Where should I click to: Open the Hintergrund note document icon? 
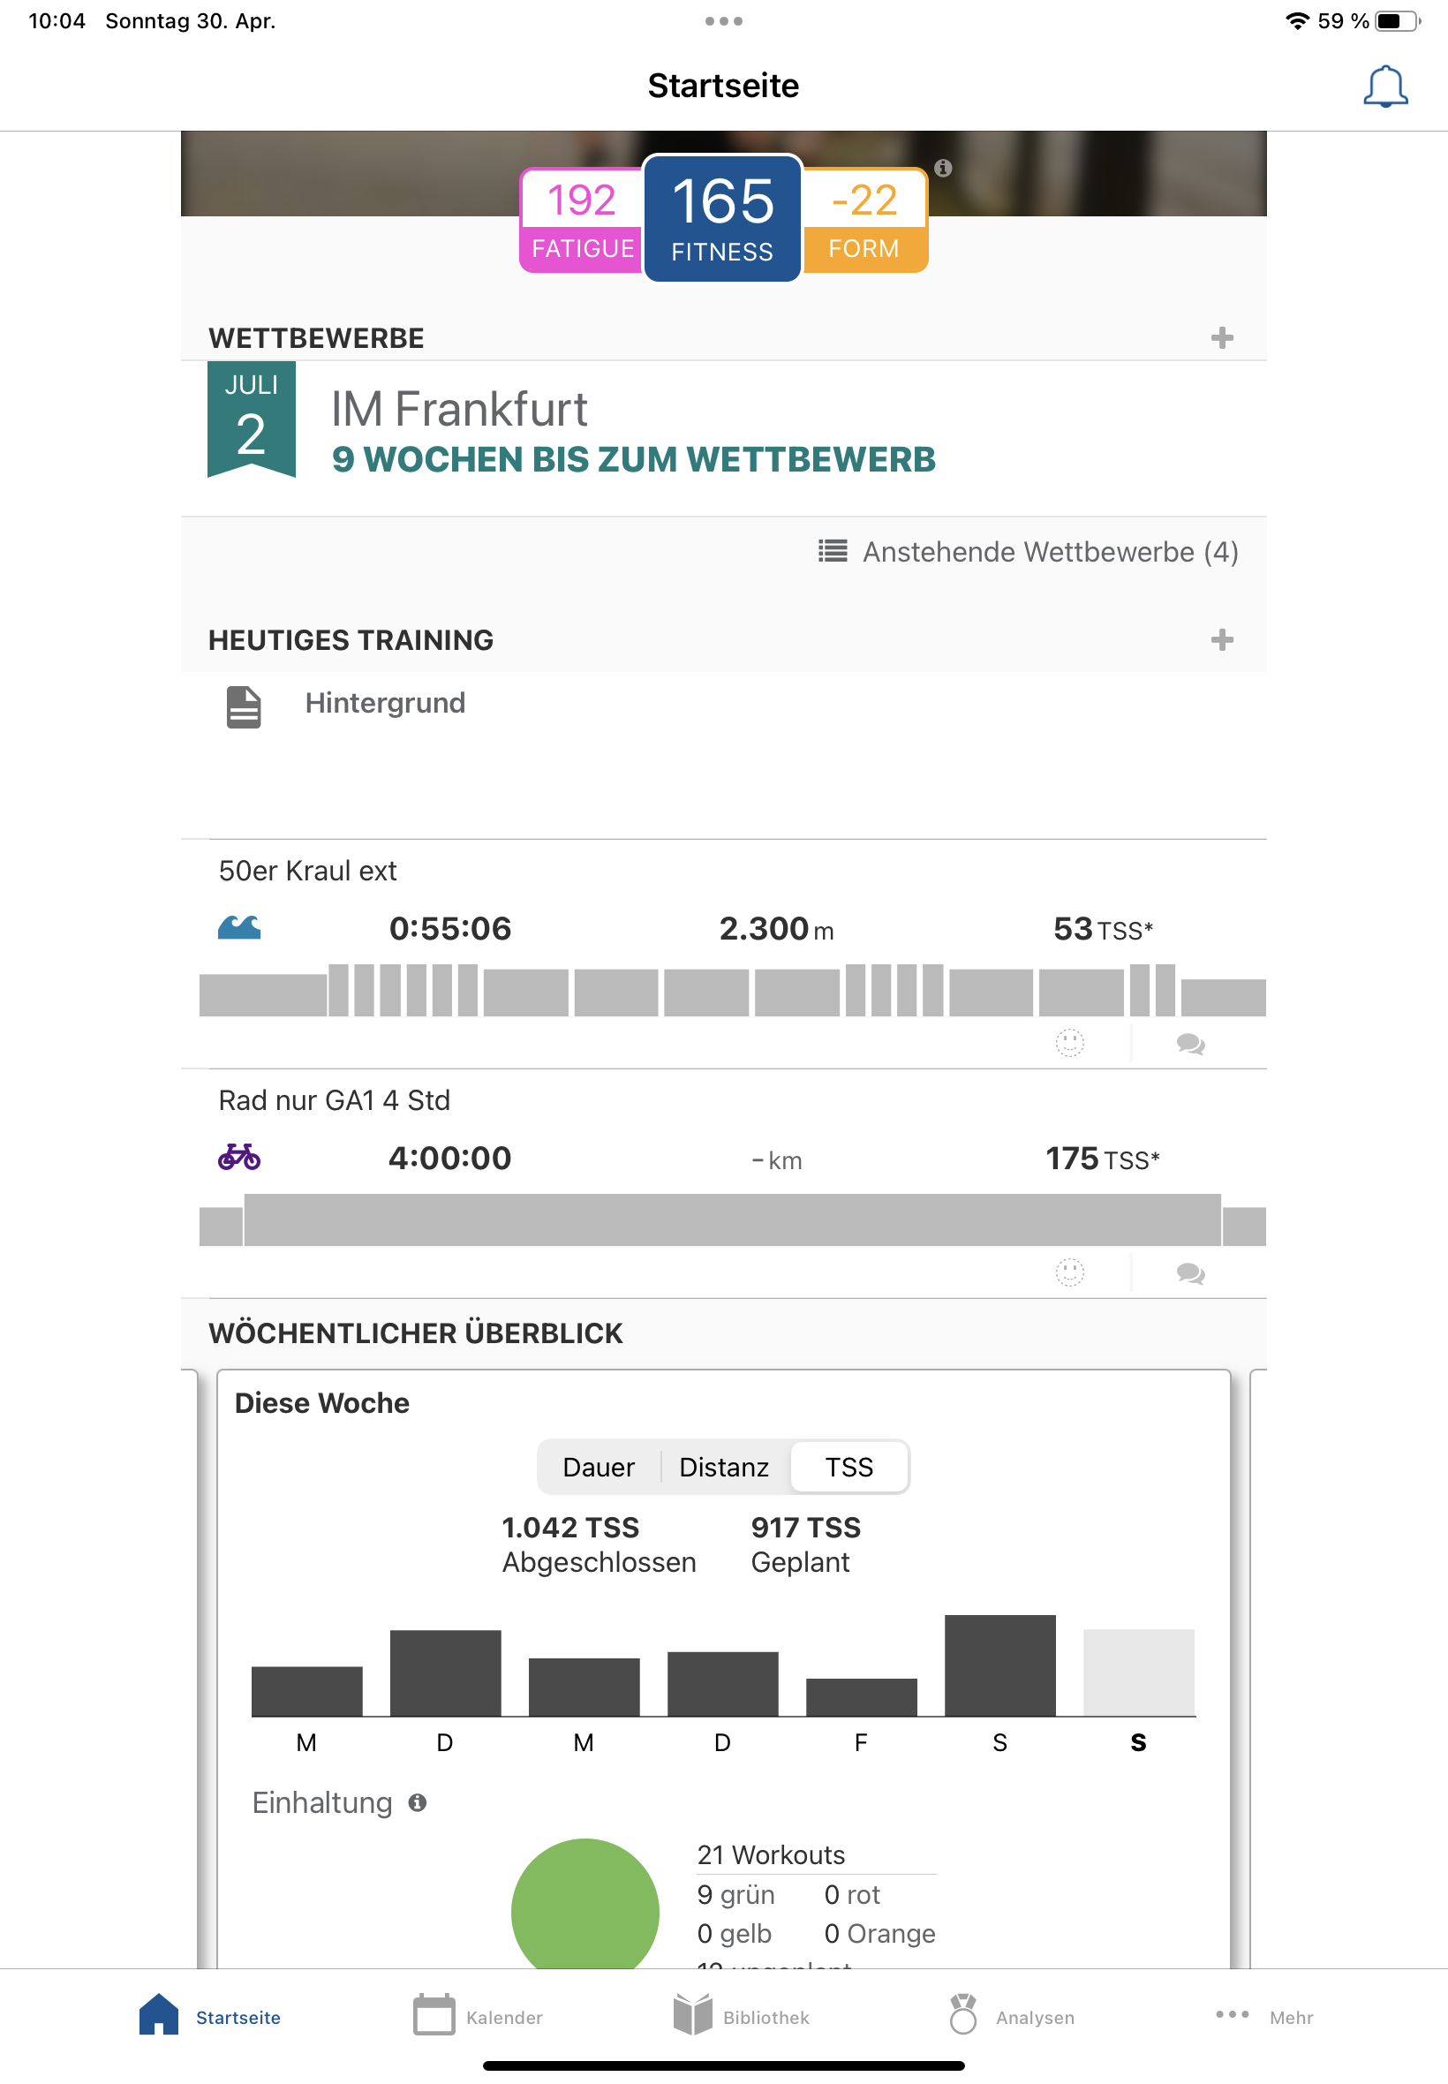[x=243, y=706]
